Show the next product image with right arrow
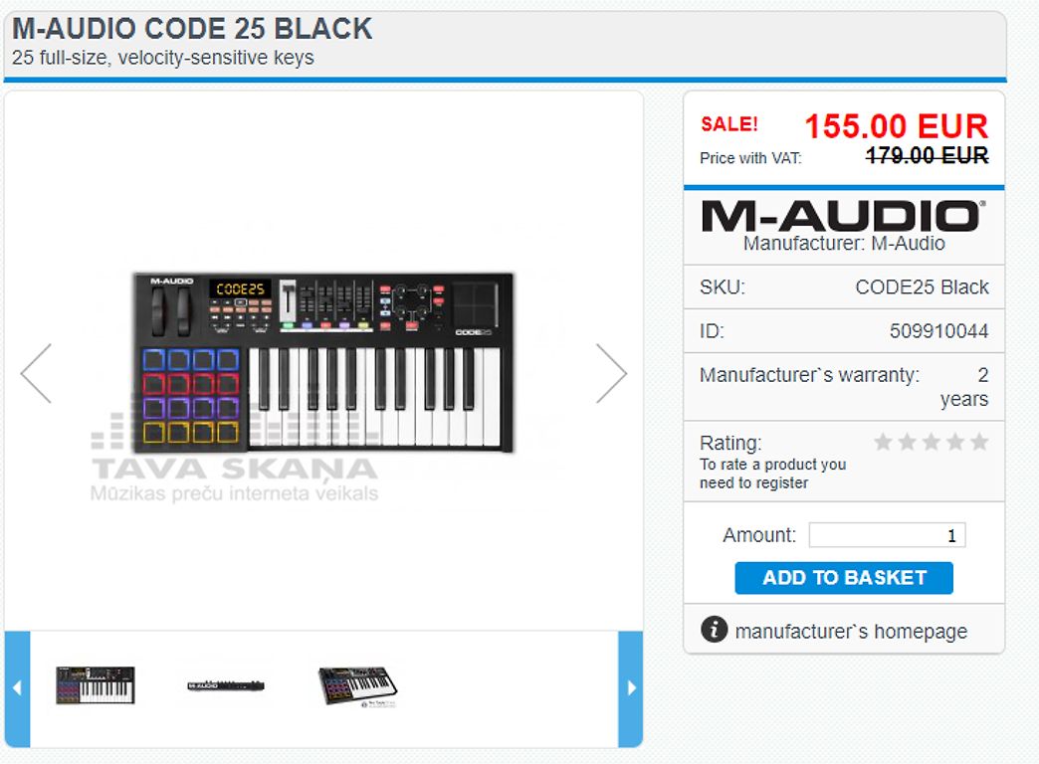Screen dimensions: 1039x764 (611, 374)
